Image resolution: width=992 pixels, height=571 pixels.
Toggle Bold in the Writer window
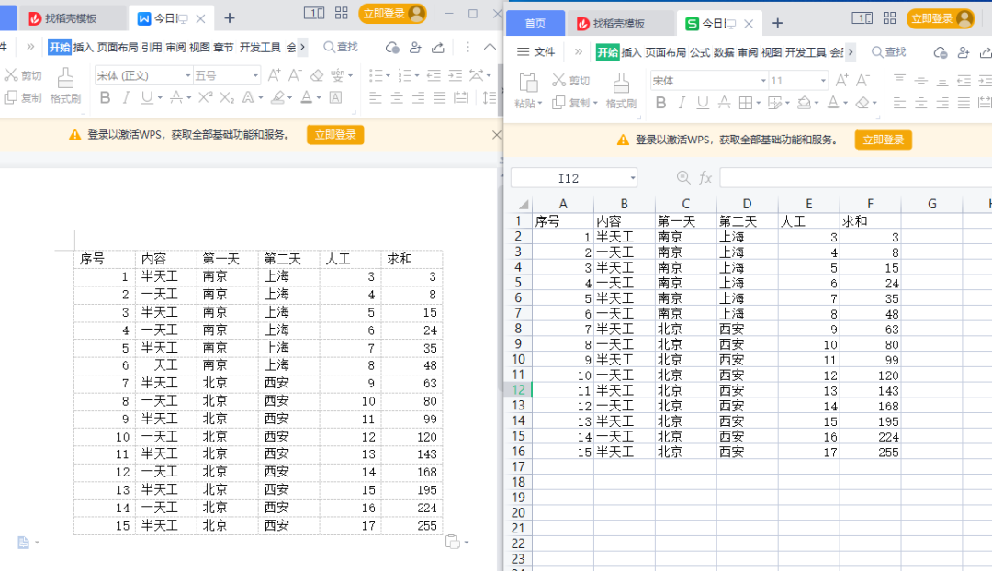pos(105,98)
